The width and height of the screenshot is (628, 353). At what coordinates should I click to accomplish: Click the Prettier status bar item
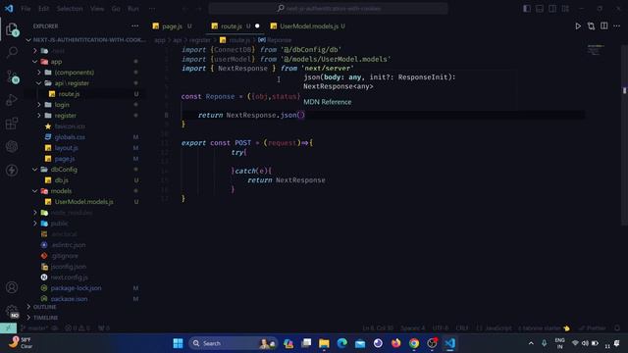coord(593,328)
